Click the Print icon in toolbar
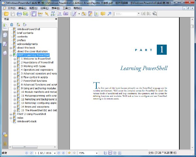This screenshot has width=196, height=157. point(19,14)
